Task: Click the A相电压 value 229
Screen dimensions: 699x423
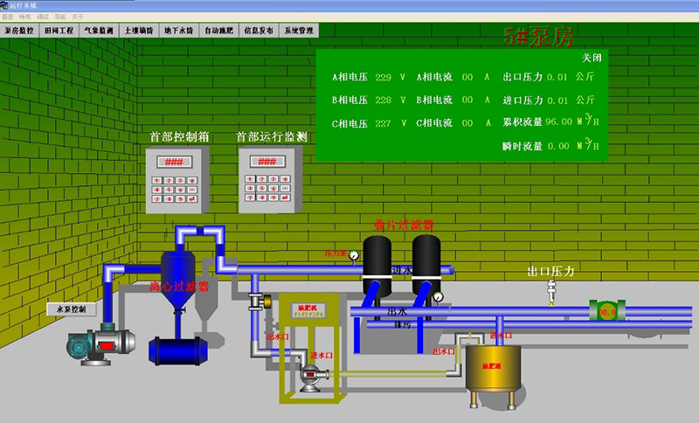Action: [383, 77]
